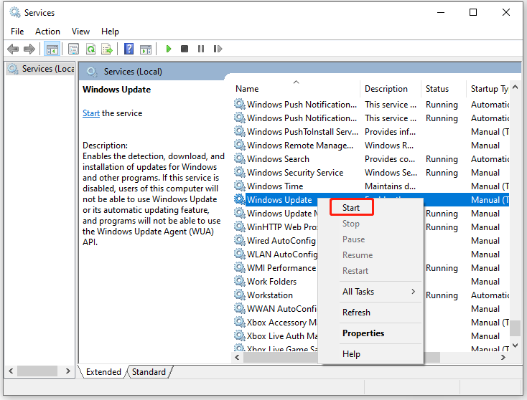Click horizontal scrollbar right arrow in list

coord(503,358)
